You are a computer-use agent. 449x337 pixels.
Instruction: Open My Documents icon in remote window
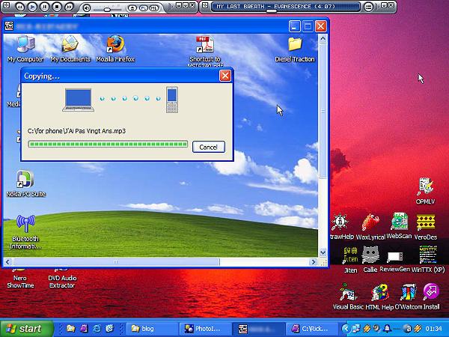[x=70, y=49]
